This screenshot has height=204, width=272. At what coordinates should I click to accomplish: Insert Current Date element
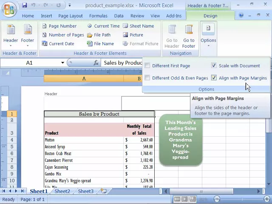point(58,44)
